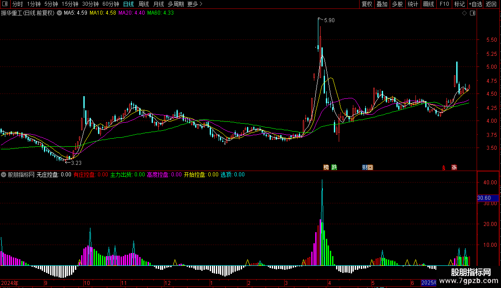
Task: Open the 统计 statistics tool
Action: coord(413,4)
